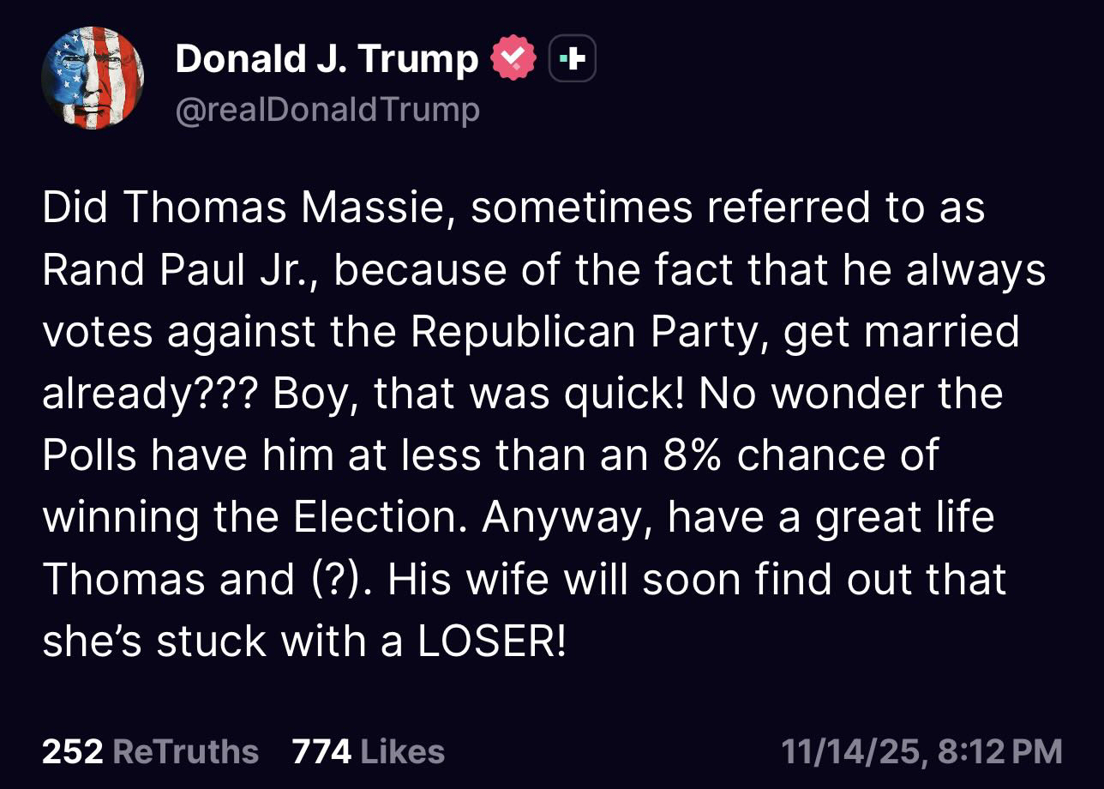View the 774 Likes list
This screenshot has width=1104, height=789.
368,751
